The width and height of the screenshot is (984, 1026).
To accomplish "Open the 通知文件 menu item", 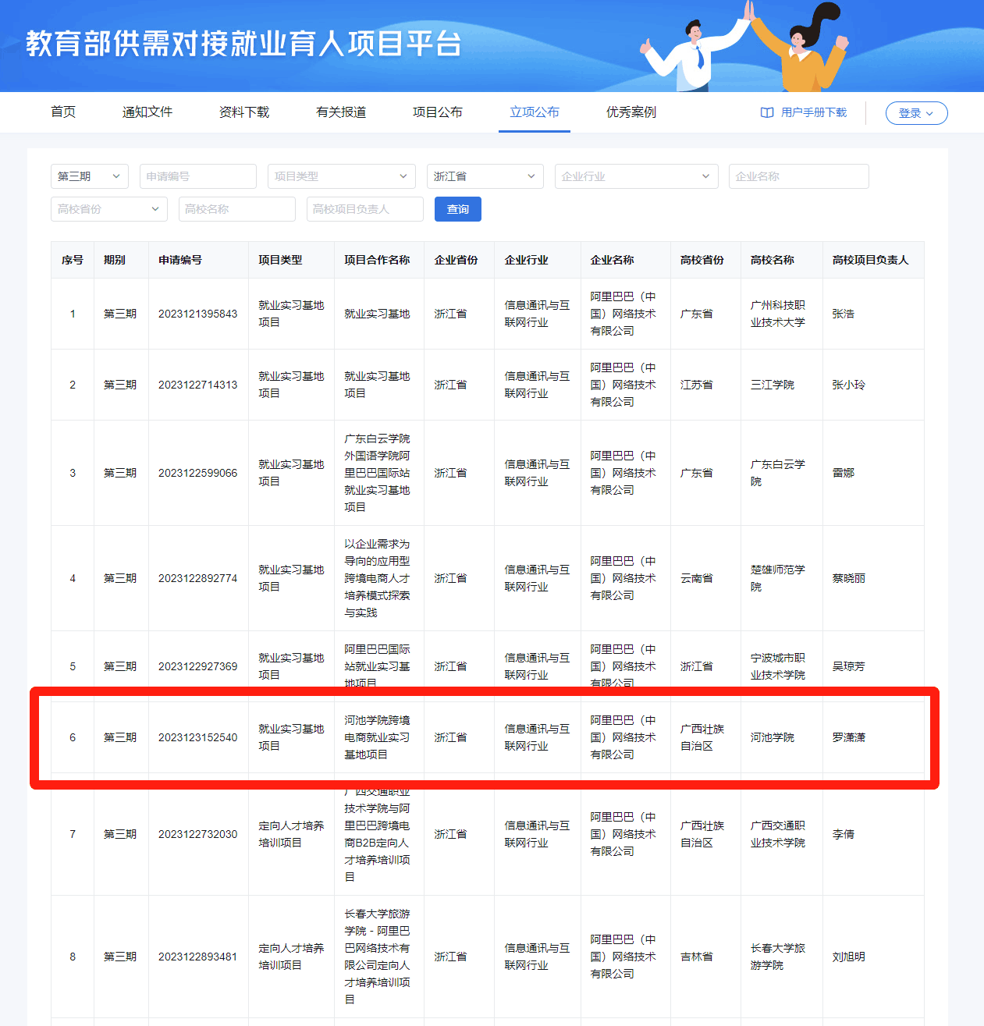I will pos(147,112).
